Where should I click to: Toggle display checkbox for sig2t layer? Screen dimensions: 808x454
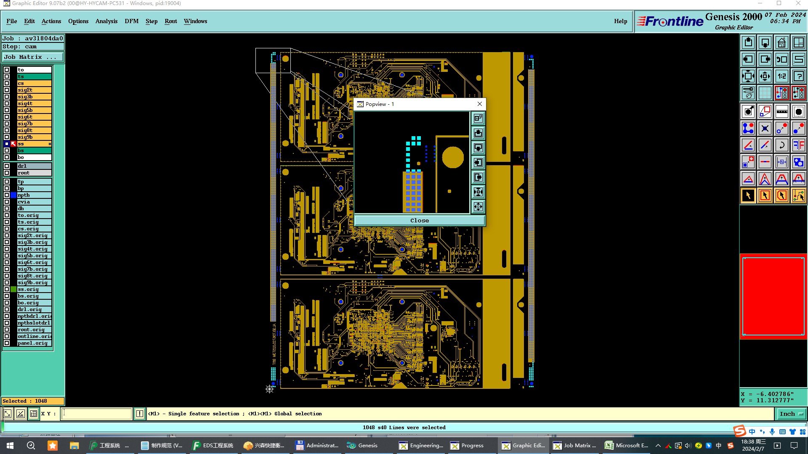pyautogui.click(x=7, y=90)
